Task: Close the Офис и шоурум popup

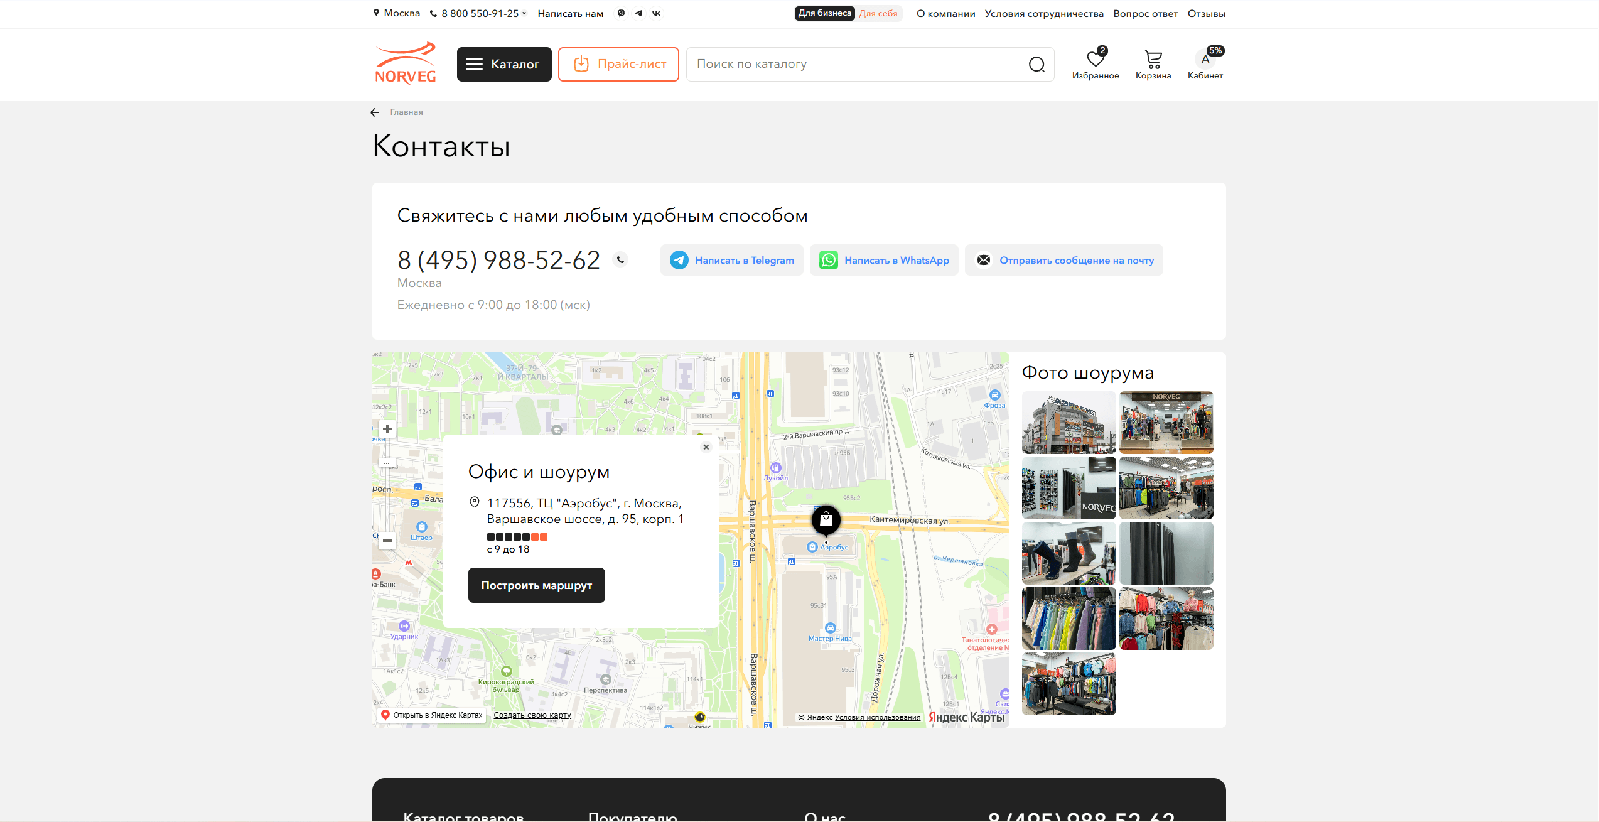Action: pyautogui.click(x=706, y=447)
